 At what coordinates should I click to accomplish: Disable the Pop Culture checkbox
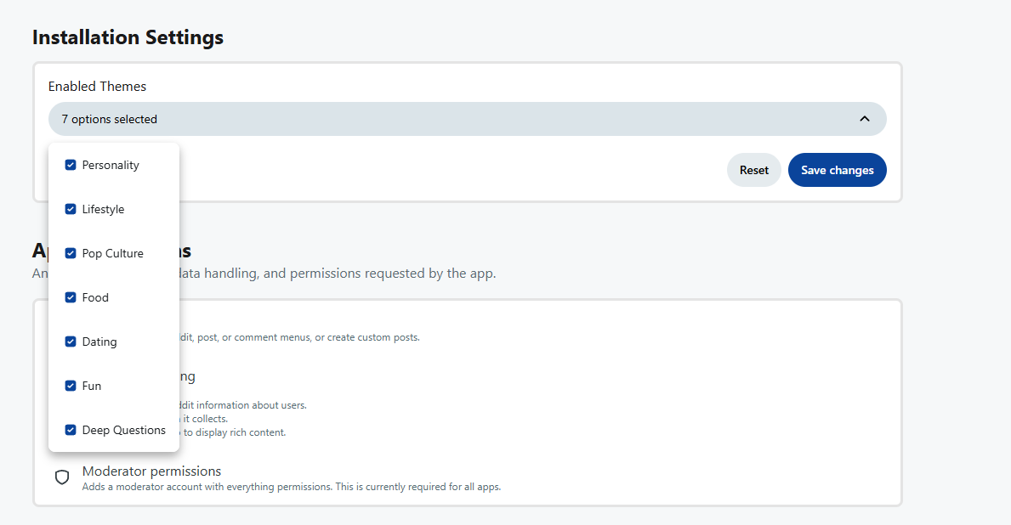[71, 253]
